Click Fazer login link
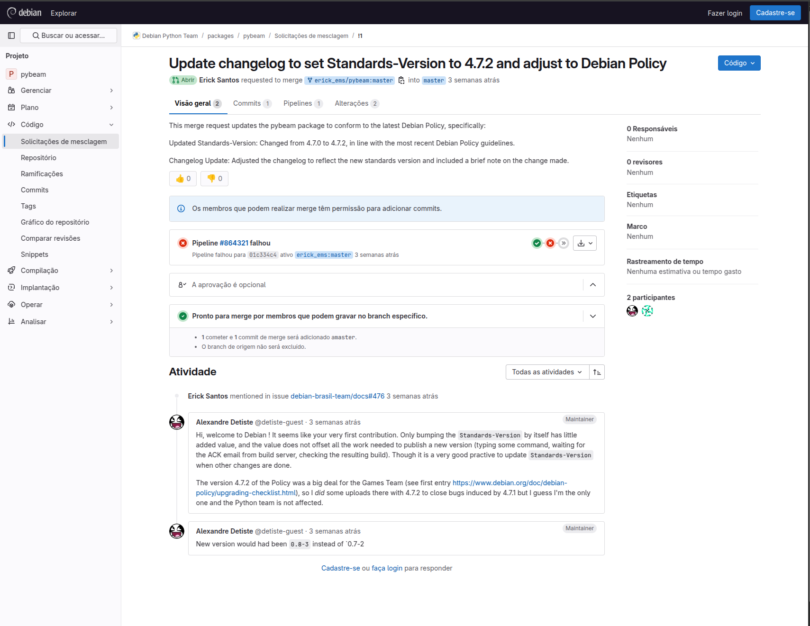The image size is (810, 626). [x=725, y=13]
